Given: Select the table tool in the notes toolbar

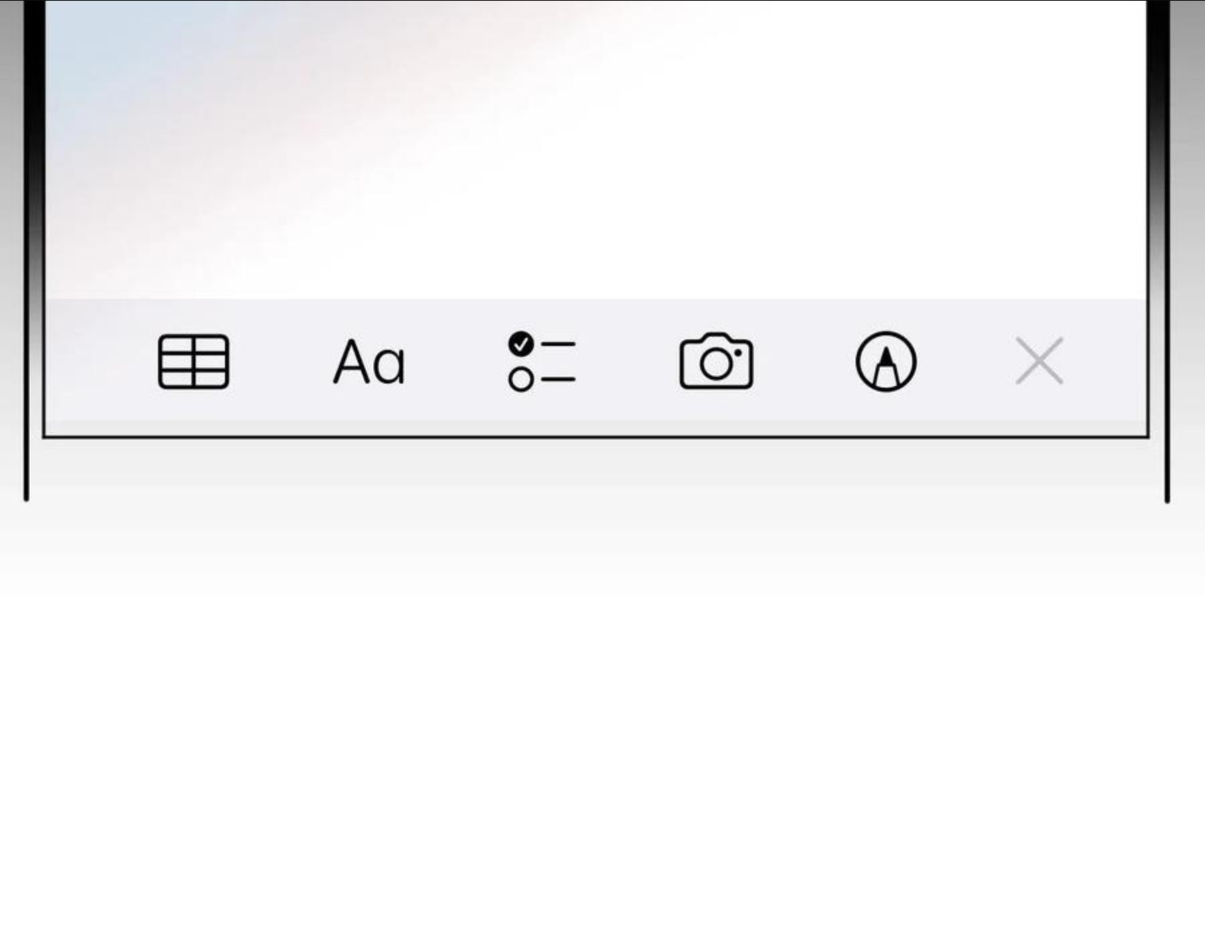Looking at the screenshot, I should pyautogui.click(x=193, y=361).
